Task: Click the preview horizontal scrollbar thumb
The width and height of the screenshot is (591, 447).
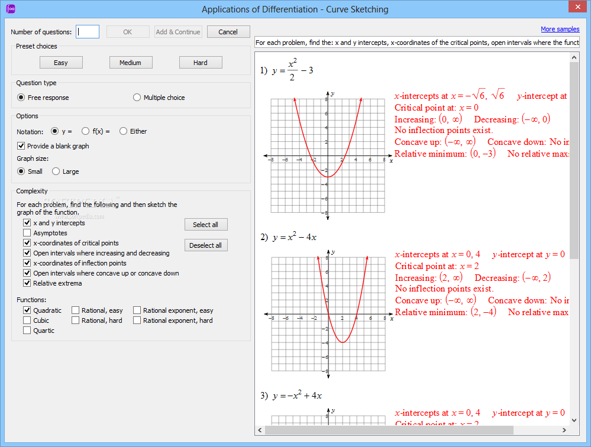Action: (x=389, y=430)
